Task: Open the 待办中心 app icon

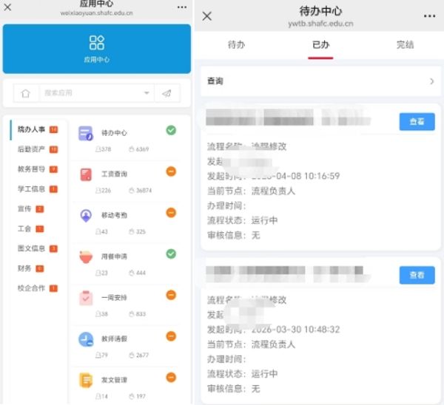Action: 86,134
